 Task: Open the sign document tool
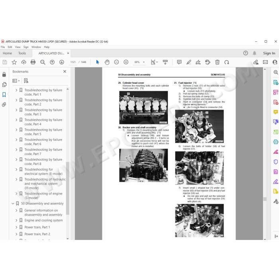(x=198, y=62)
